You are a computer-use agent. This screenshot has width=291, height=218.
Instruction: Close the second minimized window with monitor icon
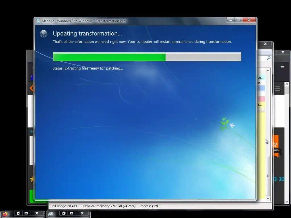click(x=82, y=213)
